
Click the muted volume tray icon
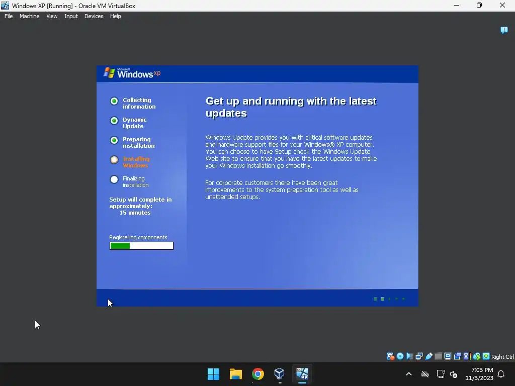point(454,374)
